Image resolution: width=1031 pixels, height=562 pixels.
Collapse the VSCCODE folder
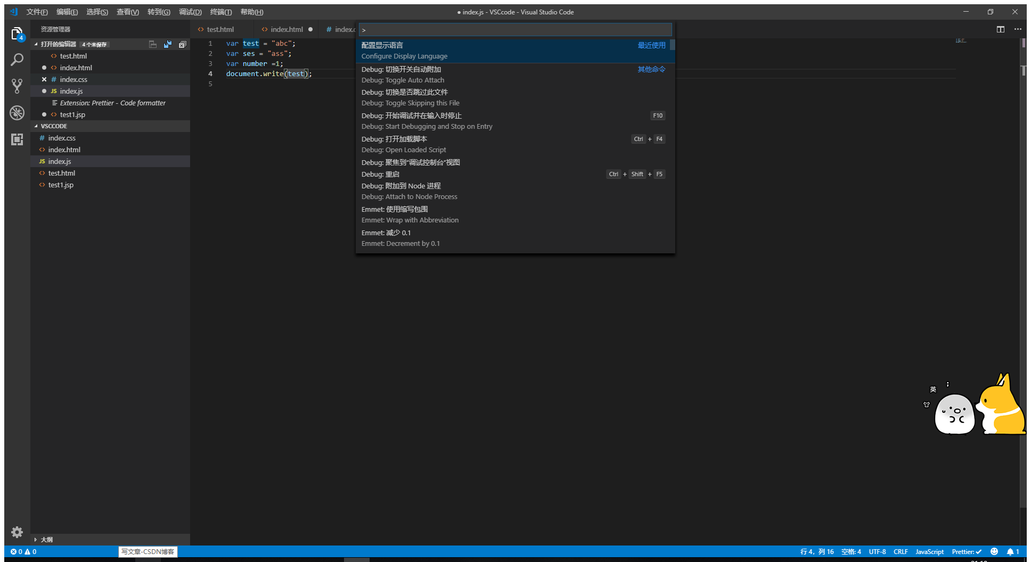[x=36, y=126]
